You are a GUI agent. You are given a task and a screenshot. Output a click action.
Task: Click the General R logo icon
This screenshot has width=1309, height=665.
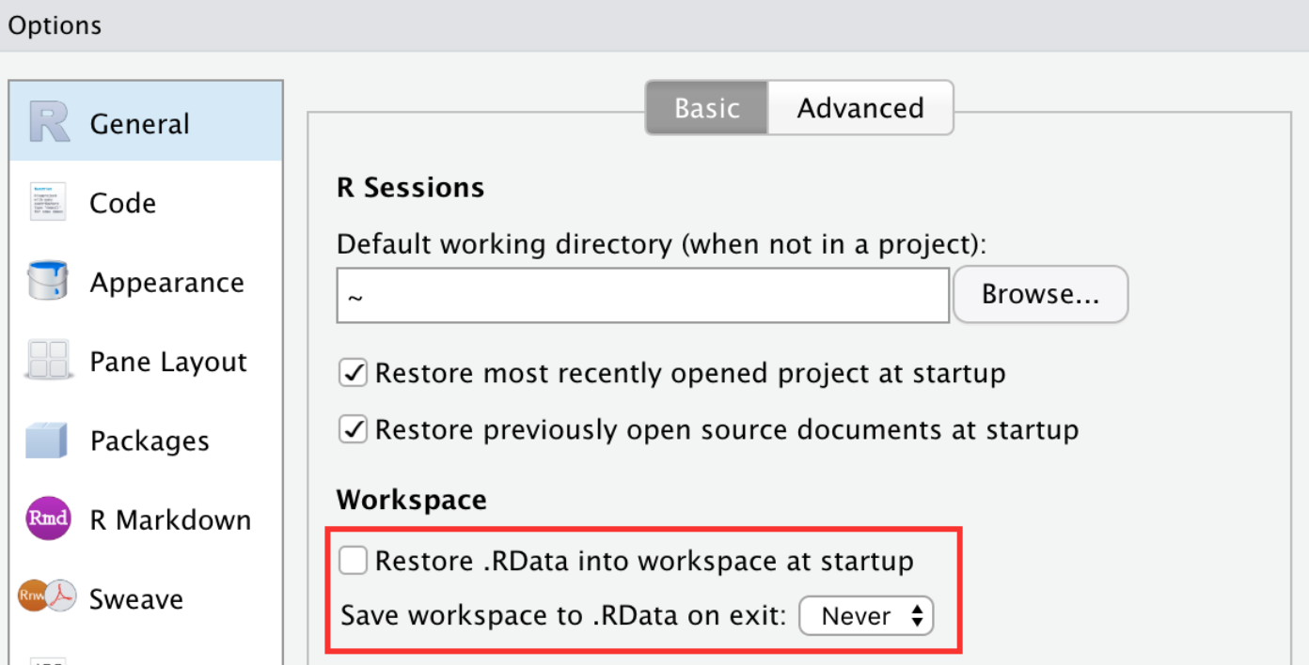(x=49, y=122)
